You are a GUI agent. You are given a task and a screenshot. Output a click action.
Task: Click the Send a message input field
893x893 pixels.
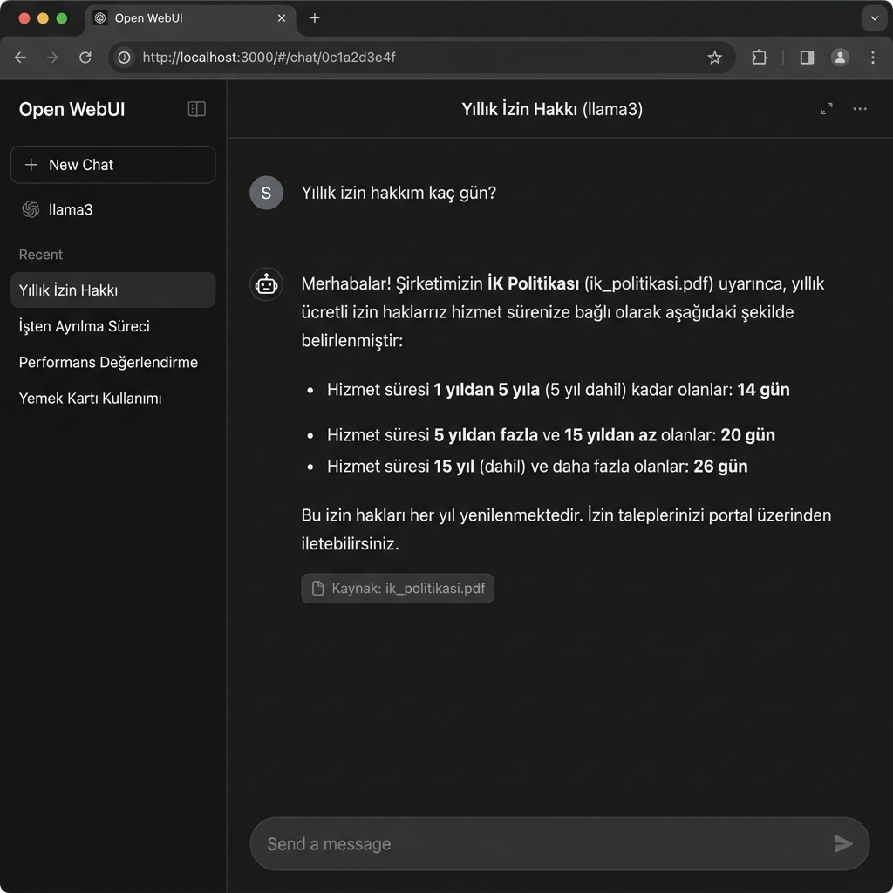click(559, 843)
